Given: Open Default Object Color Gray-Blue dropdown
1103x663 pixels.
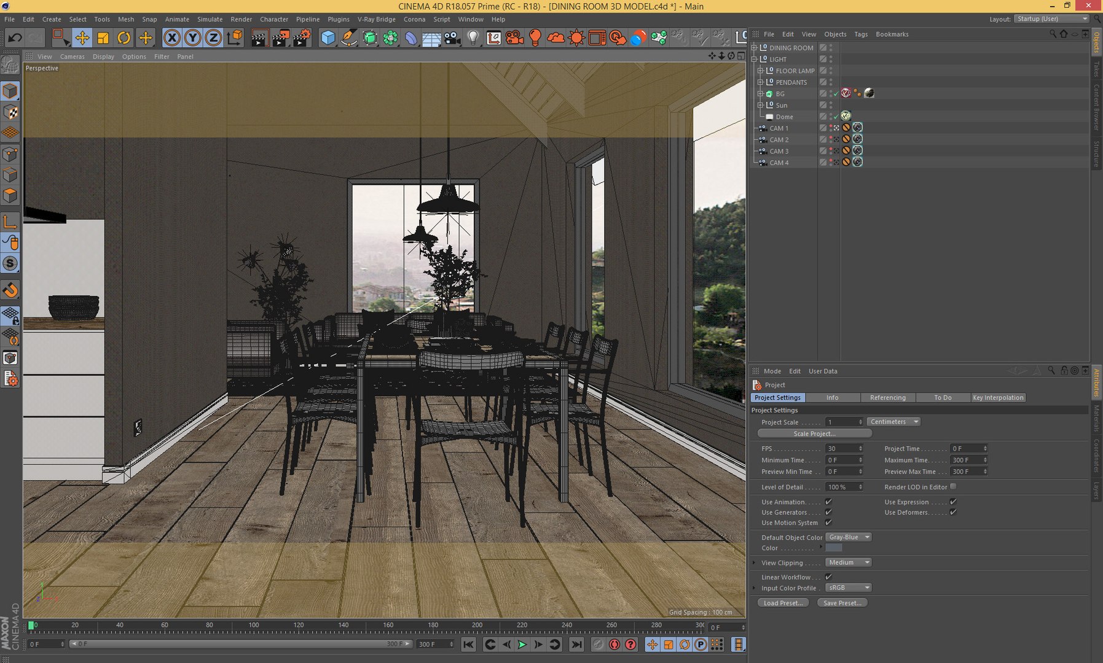Looking at the screenshot, I should [x=849, y=537].
